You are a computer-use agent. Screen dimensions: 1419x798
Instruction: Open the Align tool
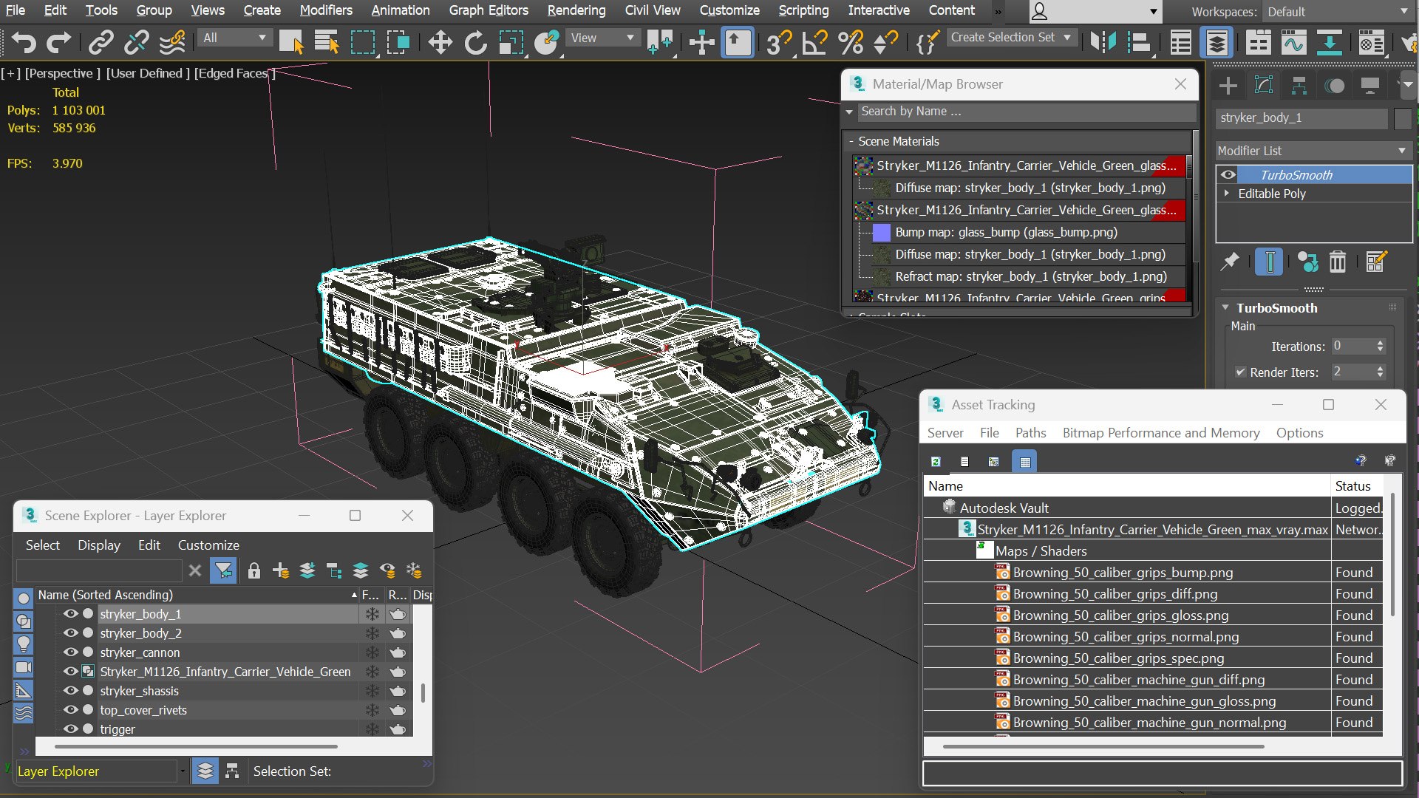pyautogui.click(x=1139, y=42)
